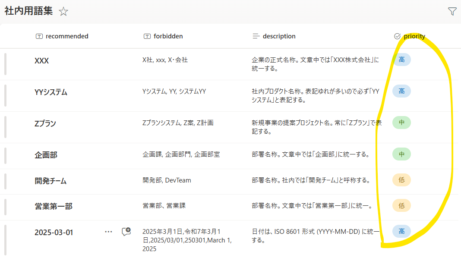Select the Zプラン recommended cell
The width and height of the screenshot is (461, 258).
[x=45, y=124]
